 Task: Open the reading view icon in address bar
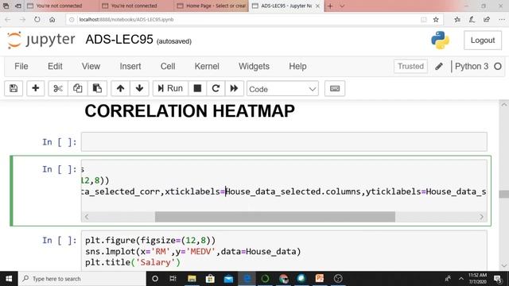coord(424,19)
